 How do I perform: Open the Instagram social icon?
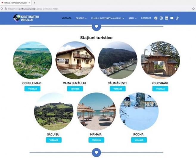tap(161, 18)
